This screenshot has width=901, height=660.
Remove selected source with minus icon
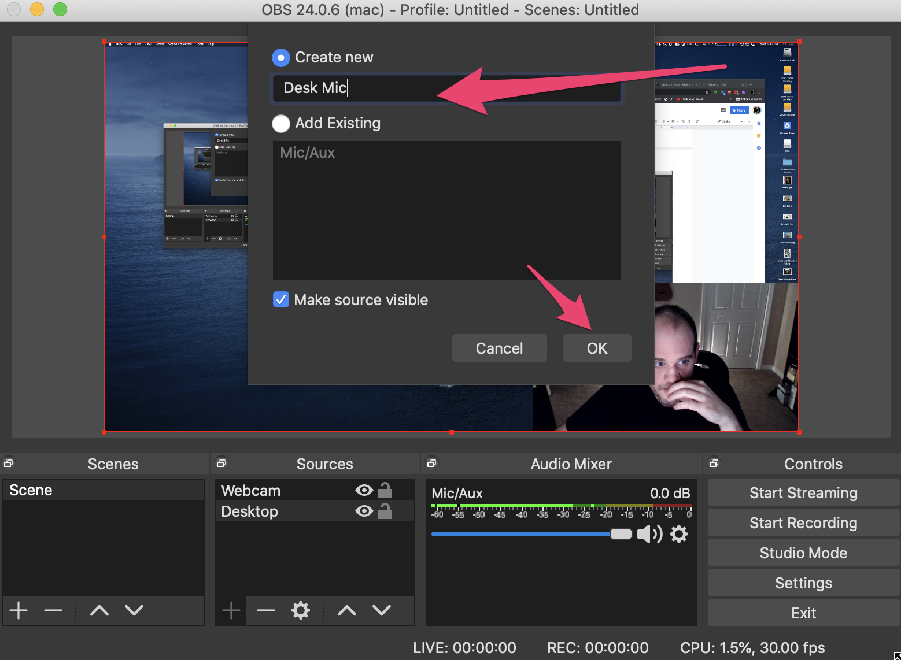click(266, 610)
